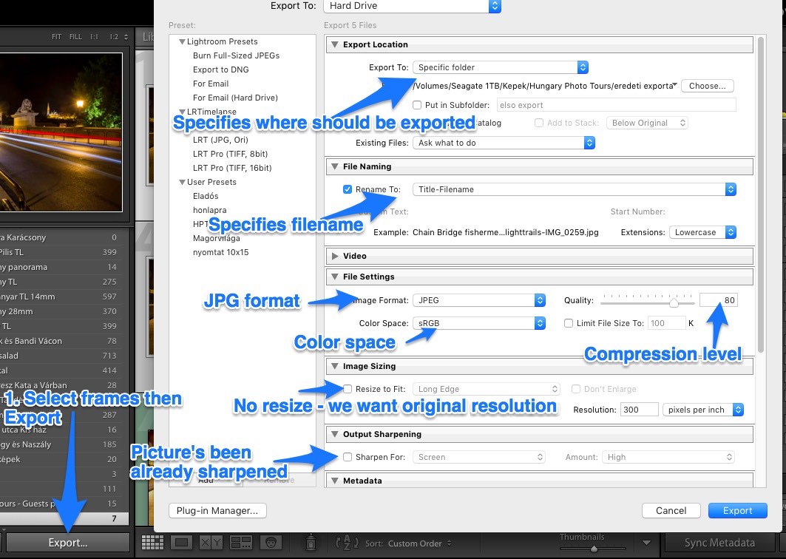Toggle the A-Z sort direction icon
The height and width of the screenshot is (559, 786).
347,543
